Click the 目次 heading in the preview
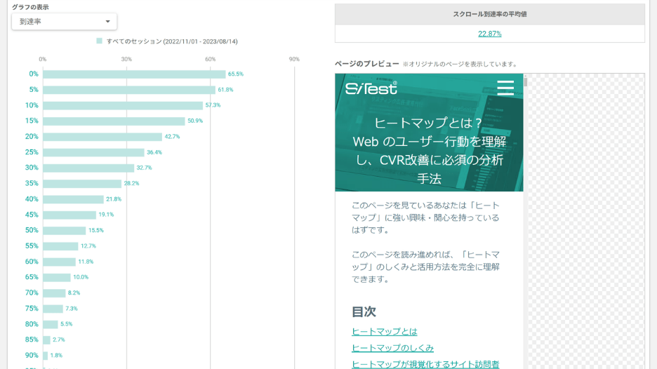 coord(364,311)
